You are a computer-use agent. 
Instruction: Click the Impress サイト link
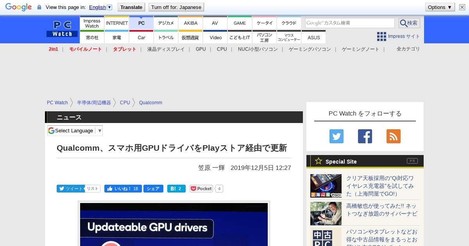pos(404,36)
